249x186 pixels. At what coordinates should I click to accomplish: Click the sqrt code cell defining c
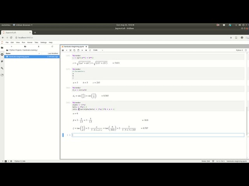pos(158,57)
